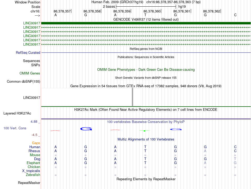
Task: Click the 'RefSeq genes from NCBI' title
Action: [146, 49]
